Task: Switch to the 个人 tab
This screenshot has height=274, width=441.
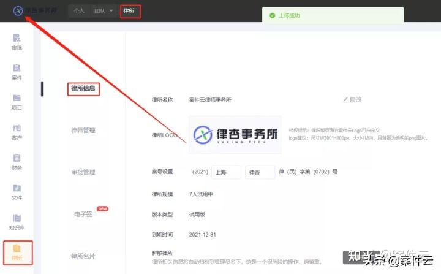Action: (79, 10)
